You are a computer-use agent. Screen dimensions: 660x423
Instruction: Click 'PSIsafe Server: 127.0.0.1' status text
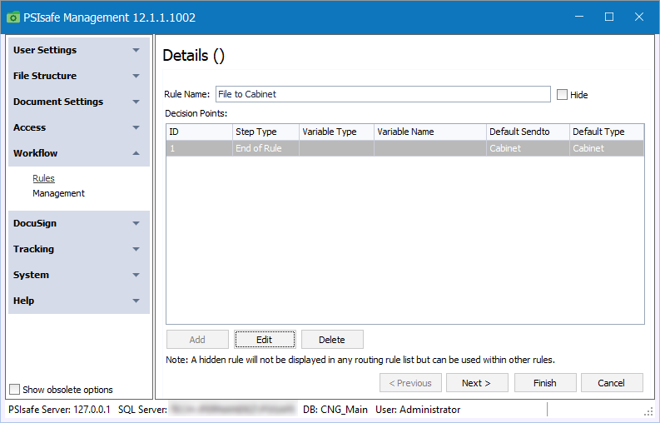(x=59, y=410)
